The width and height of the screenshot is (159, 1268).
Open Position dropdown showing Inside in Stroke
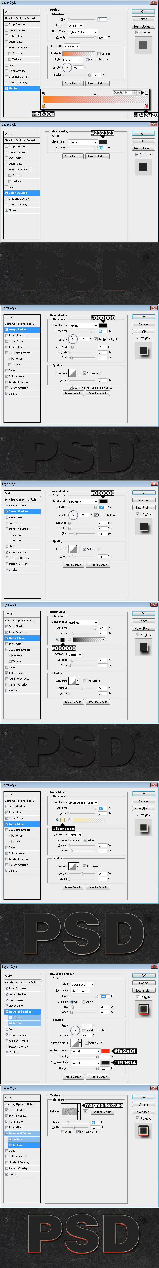click(x=75, y=26)
